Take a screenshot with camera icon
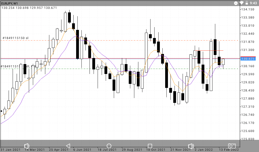 232,146
